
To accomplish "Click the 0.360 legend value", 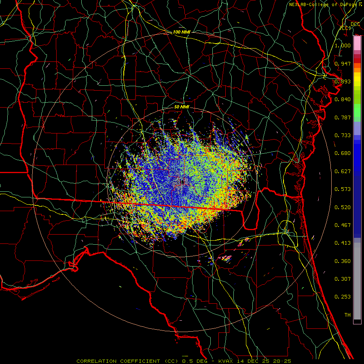I will (x=343, y=261).
